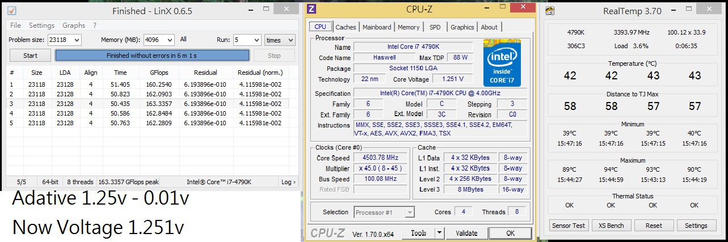
Task: Open the Log panel in LinX status bar
Action: [x=288, y=182]
